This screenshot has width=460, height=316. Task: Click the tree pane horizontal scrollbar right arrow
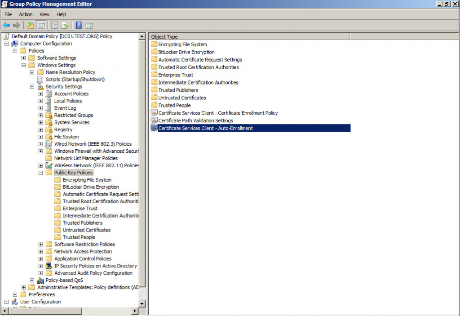pyautogui.click(x=135, y=311)
